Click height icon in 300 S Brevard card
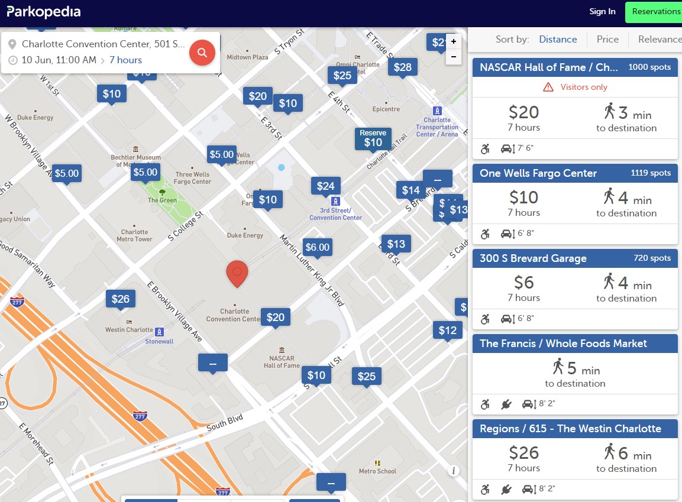 (508, 319)
